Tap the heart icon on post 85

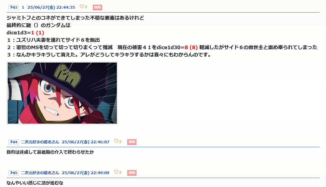click(x=116, y=172)
